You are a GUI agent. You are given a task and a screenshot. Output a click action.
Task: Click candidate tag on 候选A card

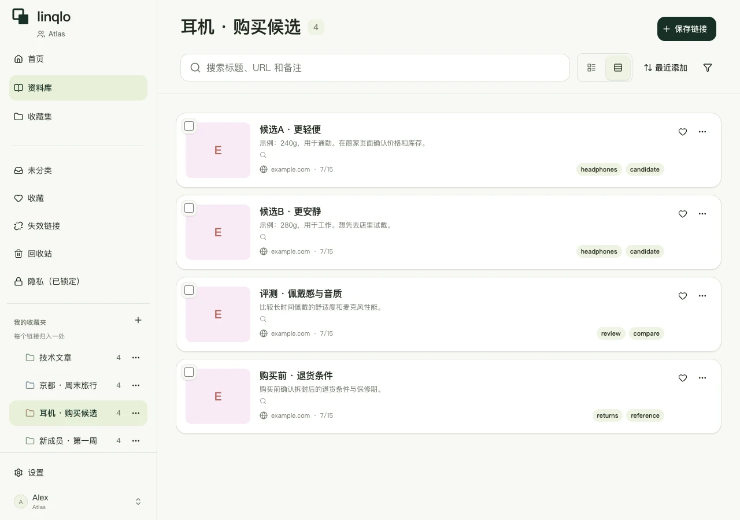pos(645,169)
